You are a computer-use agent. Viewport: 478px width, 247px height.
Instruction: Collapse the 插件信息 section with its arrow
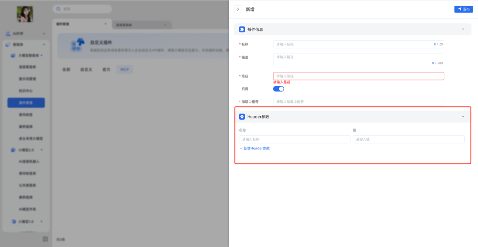[463, 29]
